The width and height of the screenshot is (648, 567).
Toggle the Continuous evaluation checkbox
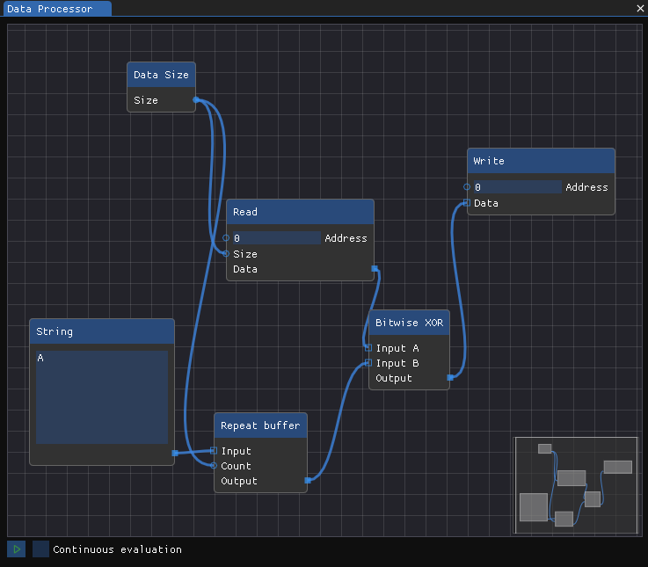(x=40, y=549)
